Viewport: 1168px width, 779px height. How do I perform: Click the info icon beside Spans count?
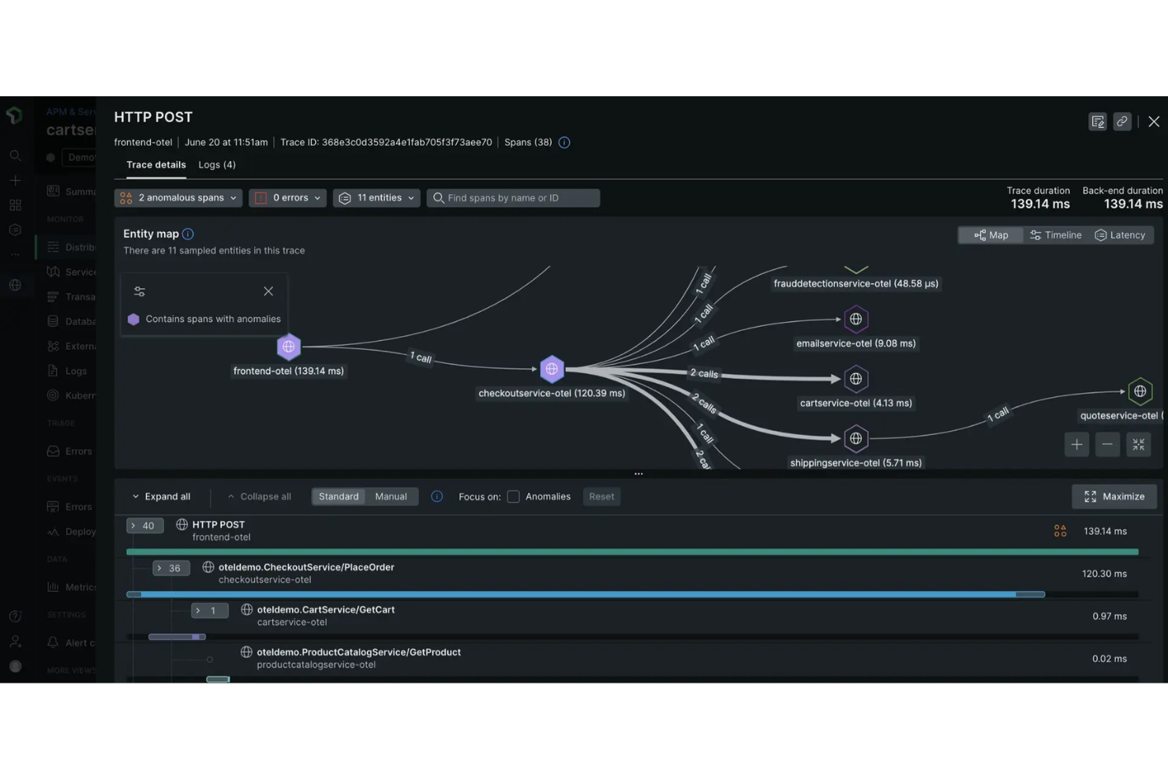563,142
